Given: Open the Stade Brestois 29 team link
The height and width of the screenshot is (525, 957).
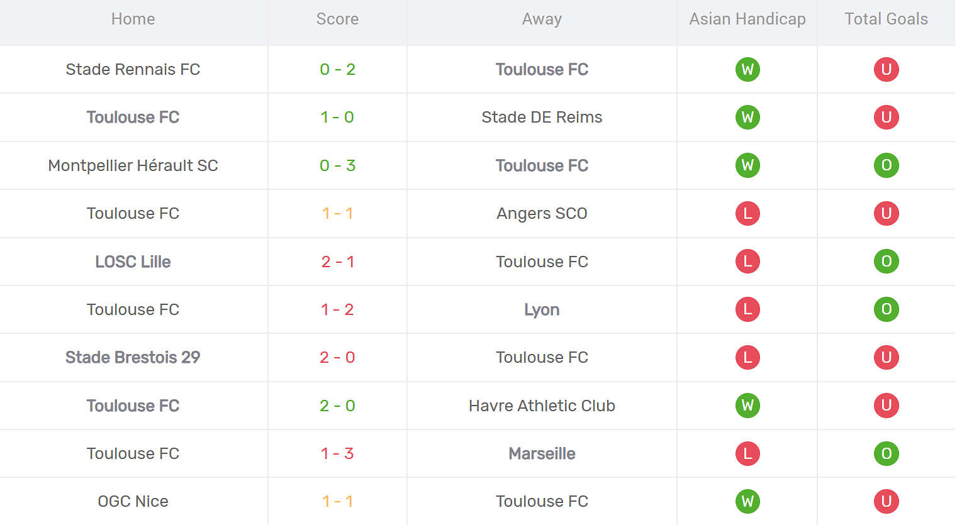Looking at the screenshot, I should point(133,357).
